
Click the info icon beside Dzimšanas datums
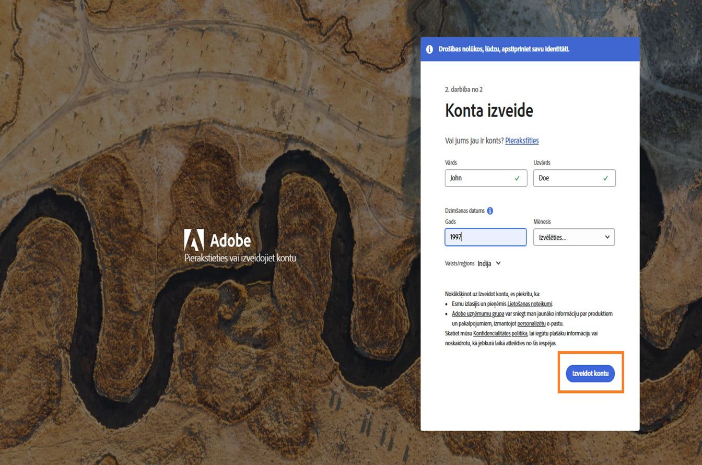click(x=490, y=211)
